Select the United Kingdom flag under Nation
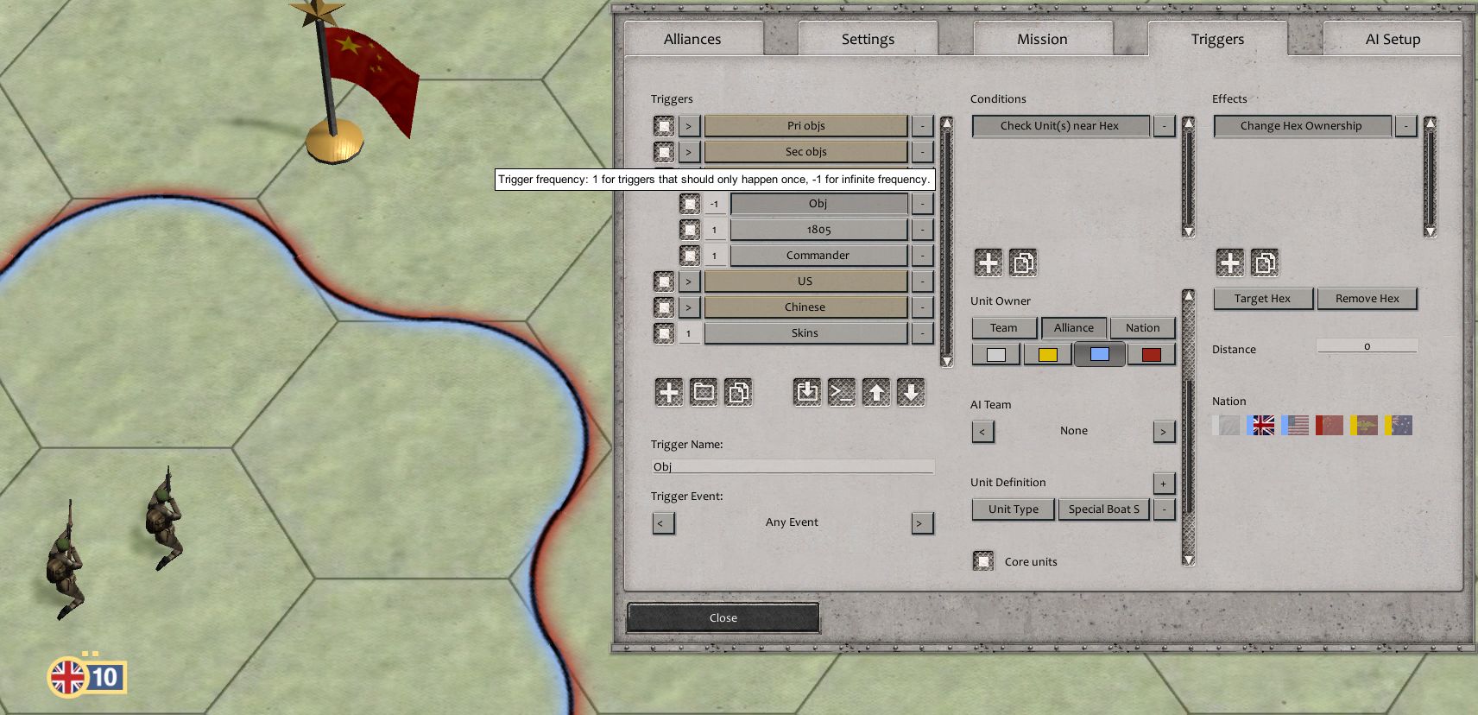This screenshot has height=715, width=1478. click(x=1262, y=426)
